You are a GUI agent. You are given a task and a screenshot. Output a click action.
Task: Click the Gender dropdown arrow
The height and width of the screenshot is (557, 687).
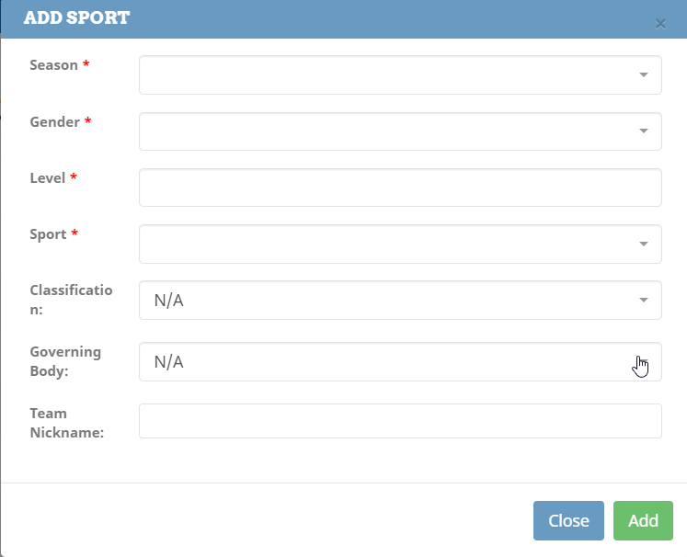click(644, 131)
